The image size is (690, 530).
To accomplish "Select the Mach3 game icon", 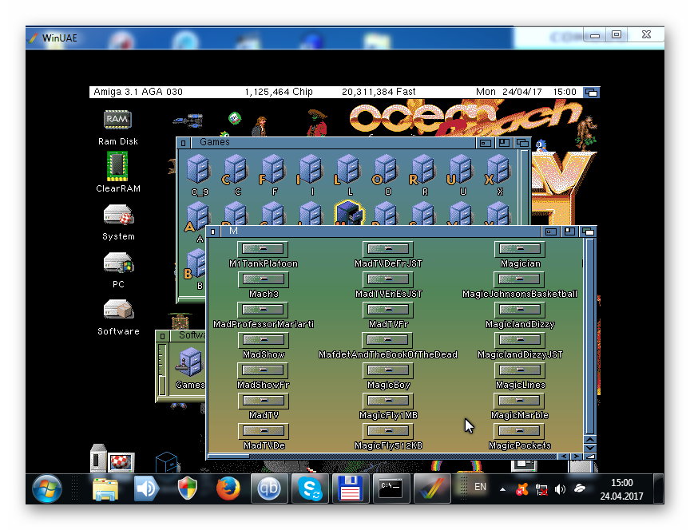I will (264, 279).
